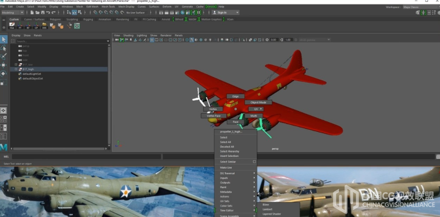This screenshot has width=440, height=217.
Task: Activate the Lasso select tool
Action: point(4,48)
